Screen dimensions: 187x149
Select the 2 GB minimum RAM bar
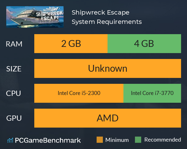(x=71, y=43)
